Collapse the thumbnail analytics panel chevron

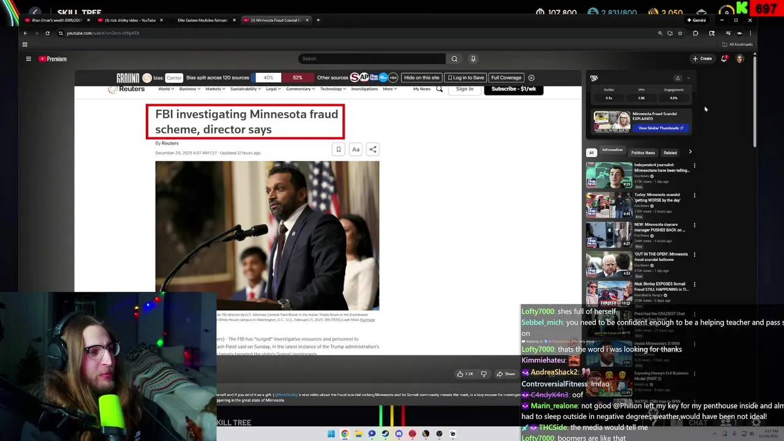pos(688,78)
